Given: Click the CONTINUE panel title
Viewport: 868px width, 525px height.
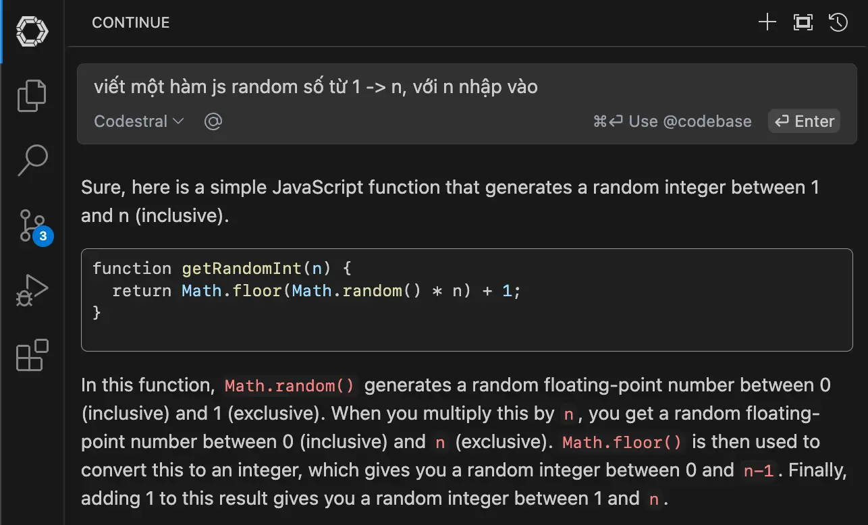Looking at the screenshot, I should coord(130,22).
